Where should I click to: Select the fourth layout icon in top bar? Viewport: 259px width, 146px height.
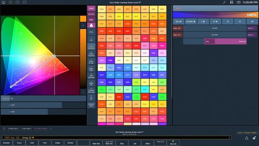pyautogui.click(x=24, y=2)
